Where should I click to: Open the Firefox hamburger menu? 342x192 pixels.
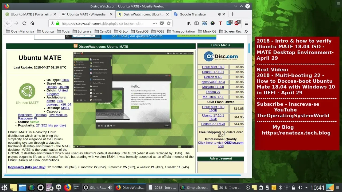(246, 23)
